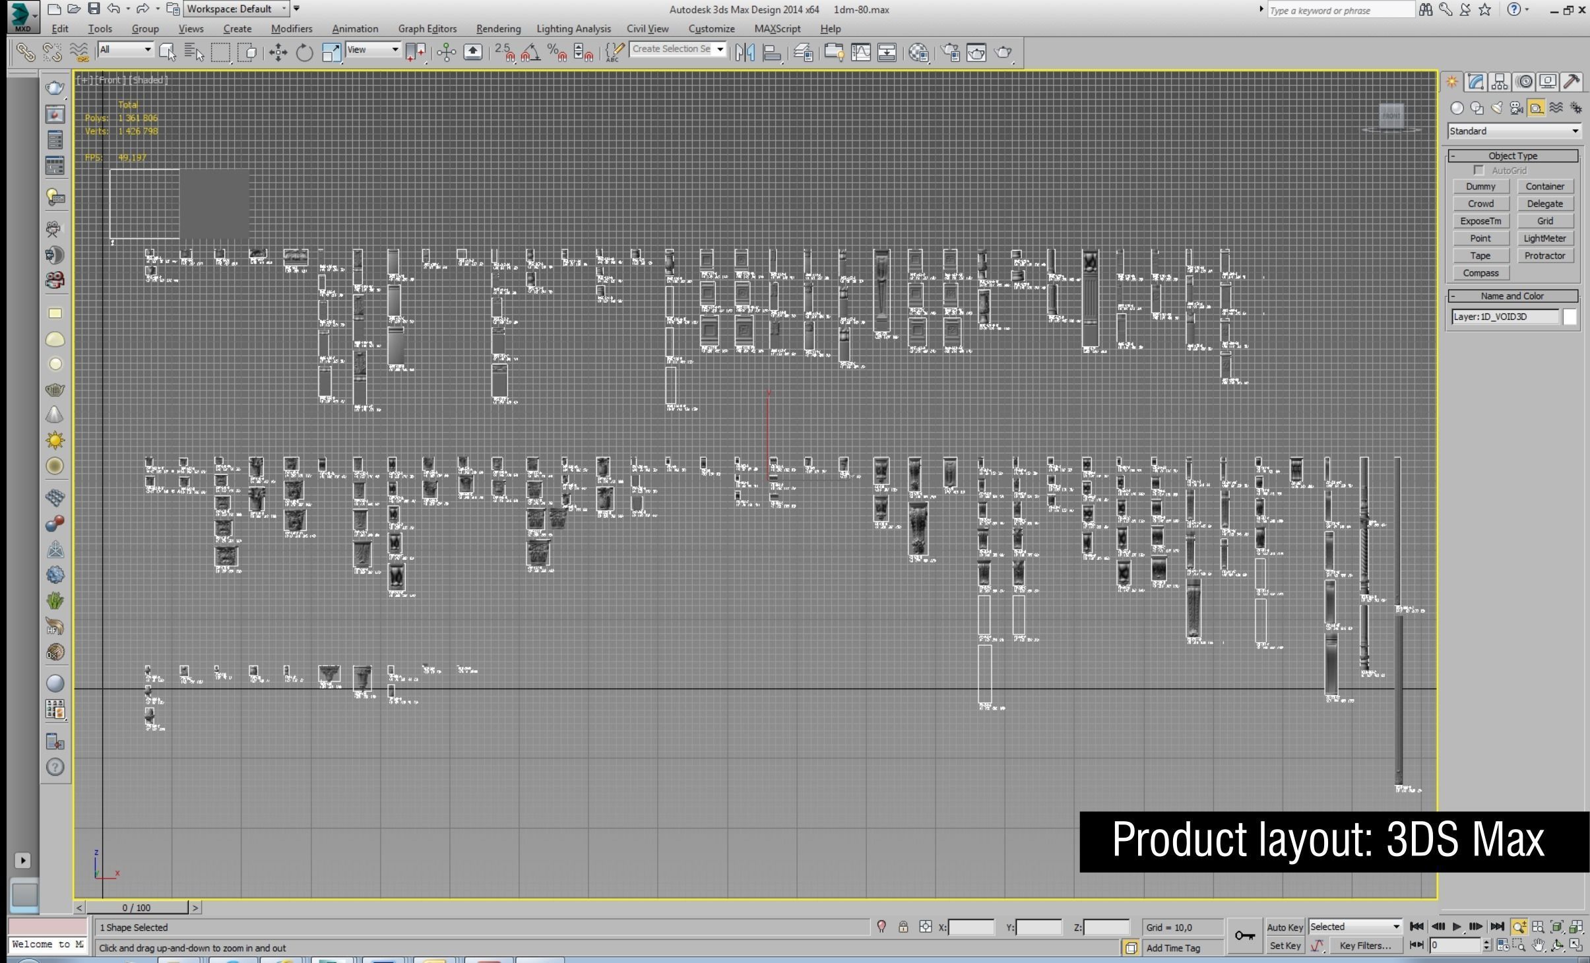Click the Select and Move tool
The width and height of the screenshot is (1590, 963).
(x=278, y=53)
